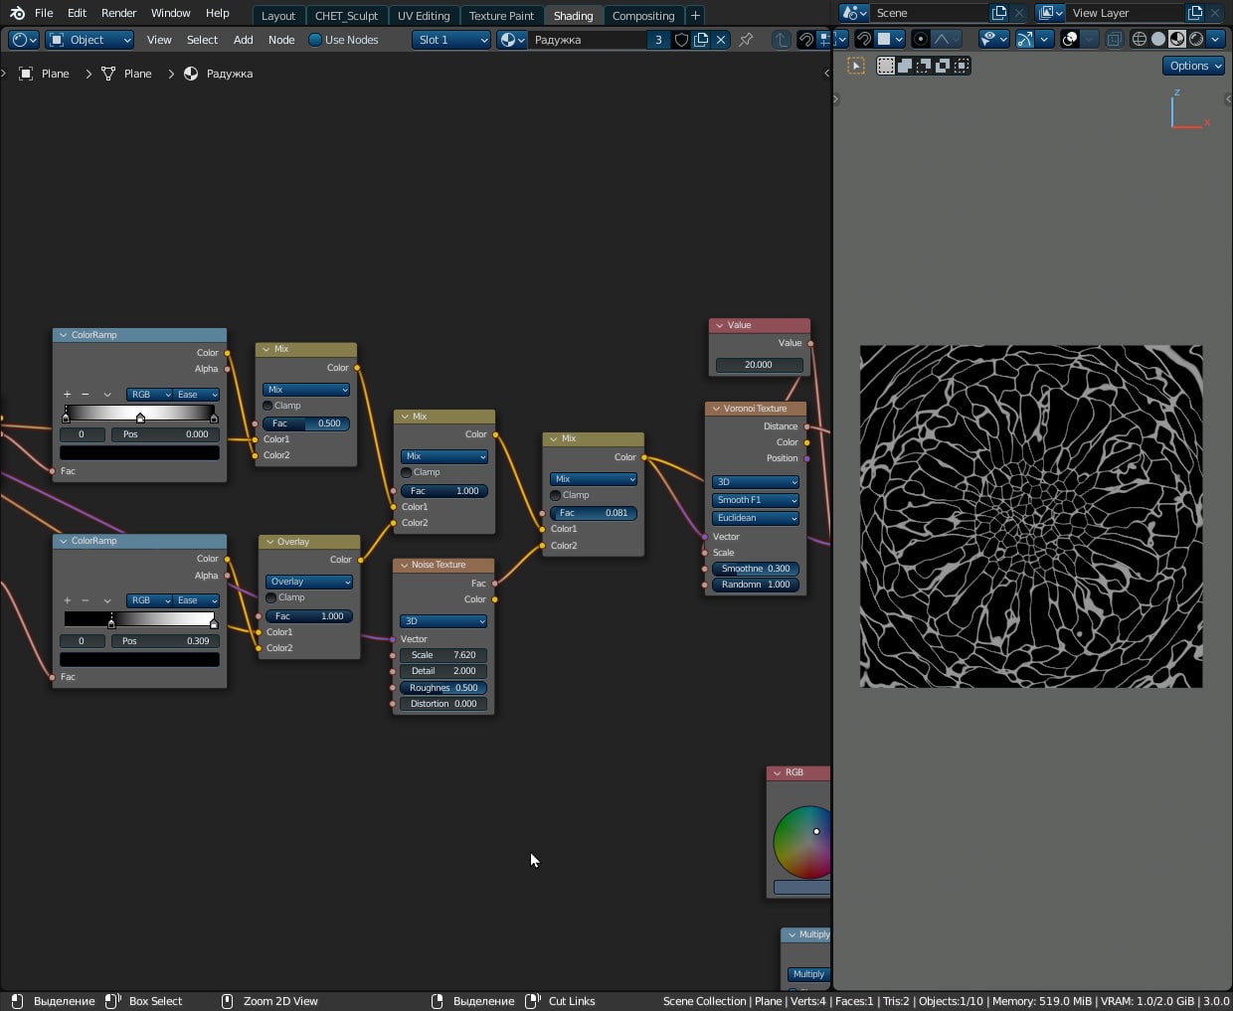Enable Clamp on the first Mix node
This screenshot has width=1233, height=1011.
click(x=267, y=406)
